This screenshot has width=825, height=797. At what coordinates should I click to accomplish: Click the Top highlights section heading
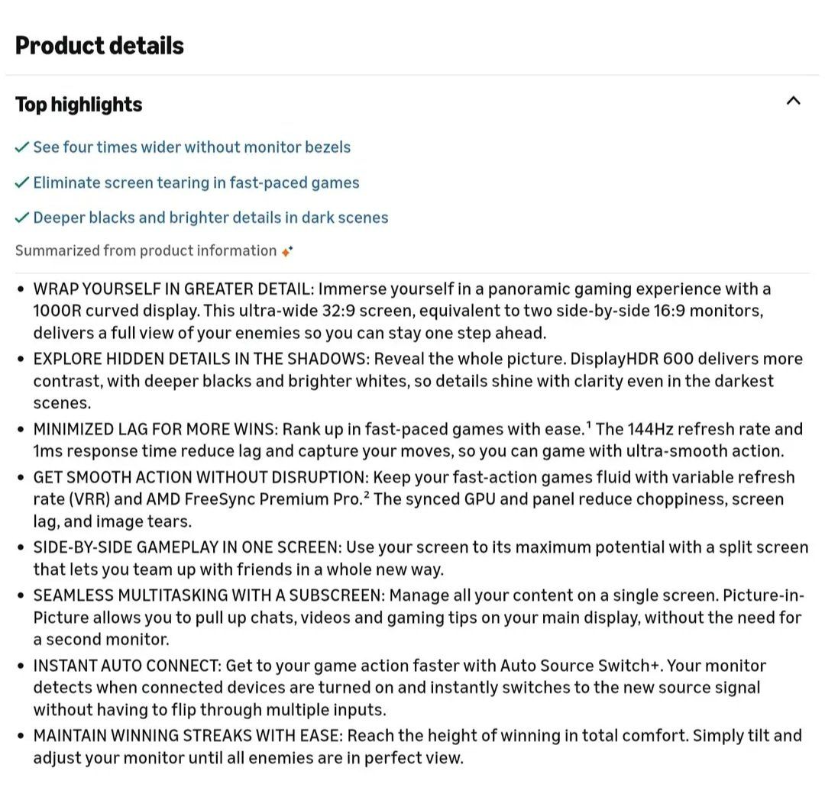click(79, 105)
